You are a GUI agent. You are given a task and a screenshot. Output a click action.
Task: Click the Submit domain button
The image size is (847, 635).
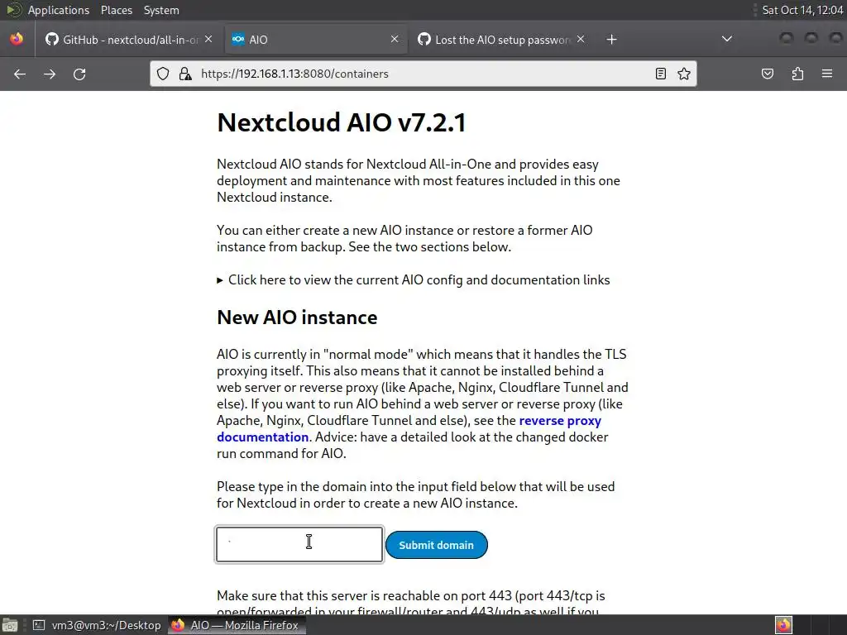[x=437, y=545]
